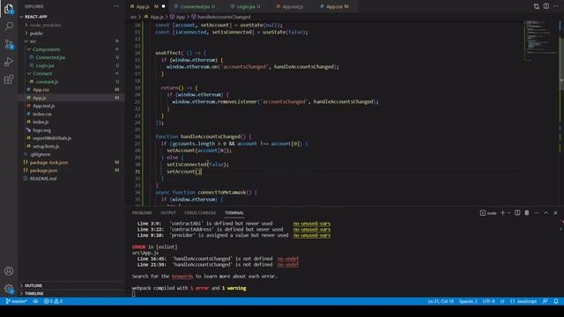Switch to the App.test.js tab

click(x=293, y=6)
